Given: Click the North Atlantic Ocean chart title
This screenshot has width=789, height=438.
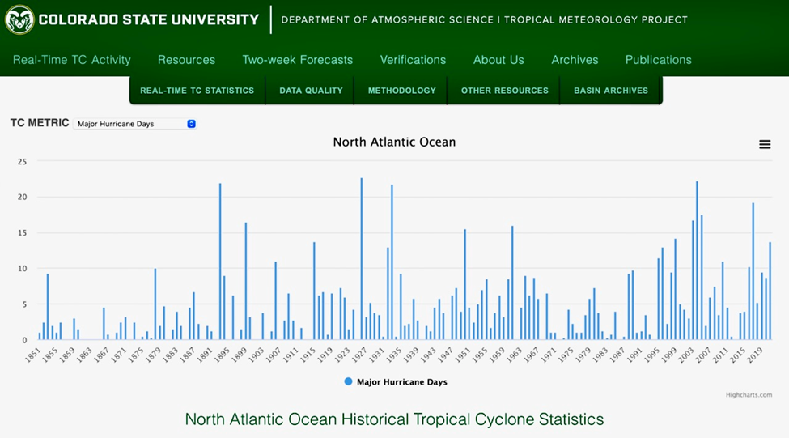Looking at the screenshot, I should click(x=394, y=142).
